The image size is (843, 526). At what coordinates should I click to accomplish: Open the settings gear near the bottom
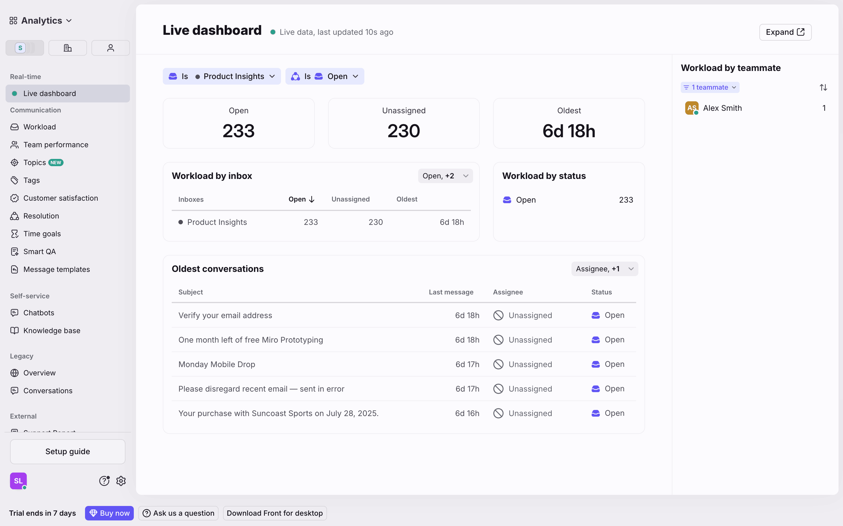(x=120, y=481)
